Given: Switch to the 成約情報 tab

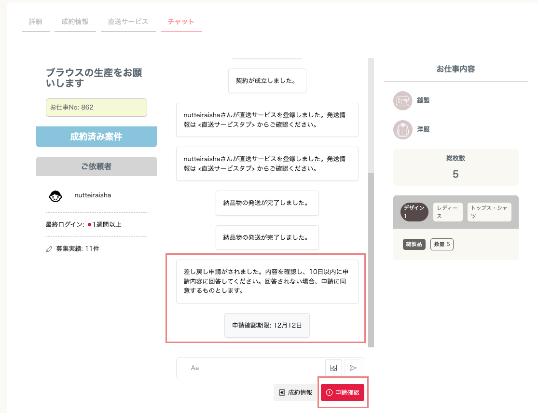Looking at the screenshot, I should (75, 22).
